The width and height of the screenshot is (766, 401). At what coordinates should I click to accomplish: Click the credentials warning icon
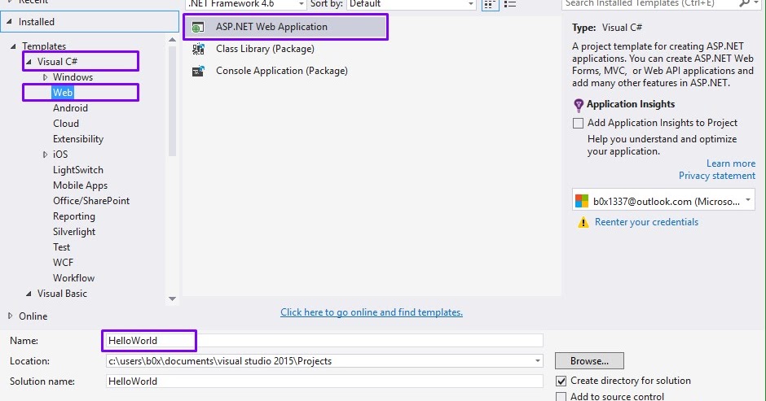point(583,222)
